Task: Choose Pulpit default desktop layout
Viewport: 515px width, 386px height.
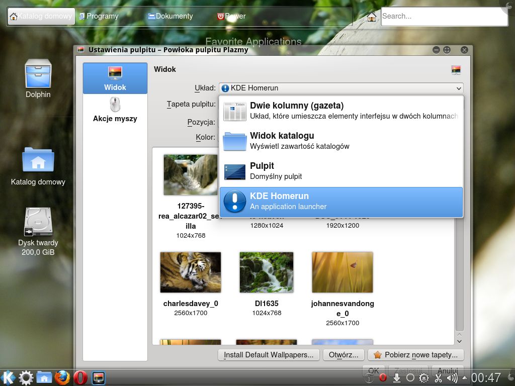Action: [341, 171]
